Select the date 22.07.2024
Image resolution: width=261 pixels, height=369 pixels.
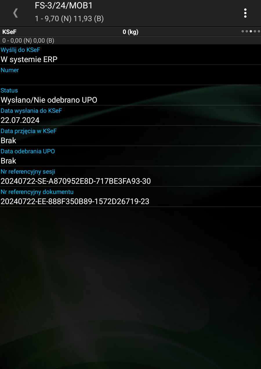pyautogui.click(x=20, y=120)
